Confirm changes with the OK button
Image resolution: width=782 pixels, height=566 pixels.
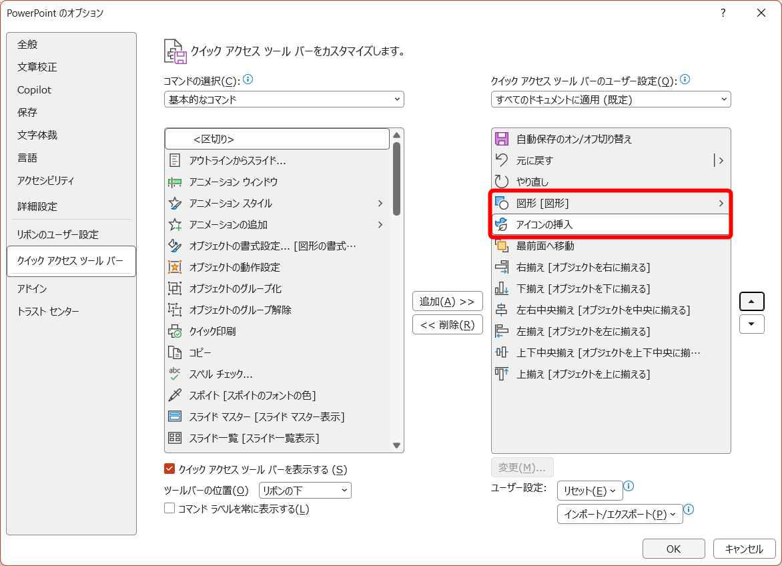(673, 549)
